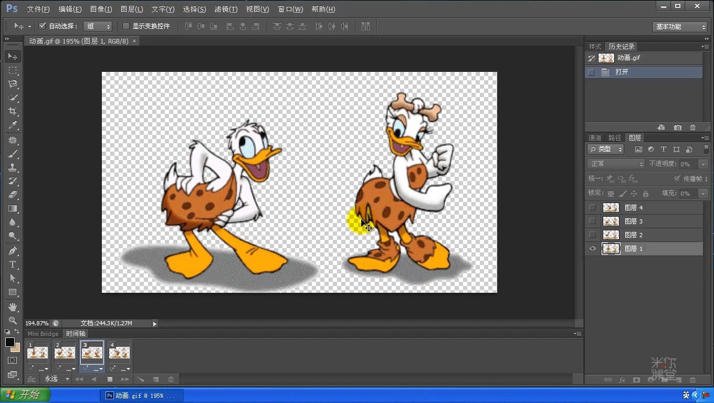Pick the Horizontal Type tool

click(13, 264)
